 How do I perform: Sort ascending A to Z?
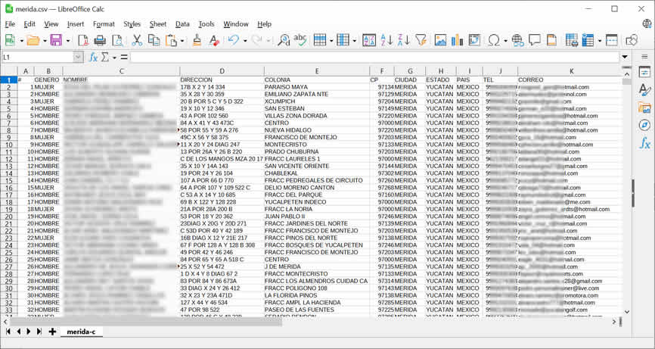click(x=386, y=40)
